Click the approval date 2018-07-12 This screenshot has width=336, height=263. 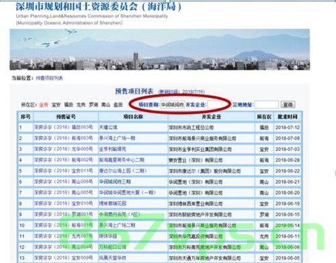coord(288,127)
